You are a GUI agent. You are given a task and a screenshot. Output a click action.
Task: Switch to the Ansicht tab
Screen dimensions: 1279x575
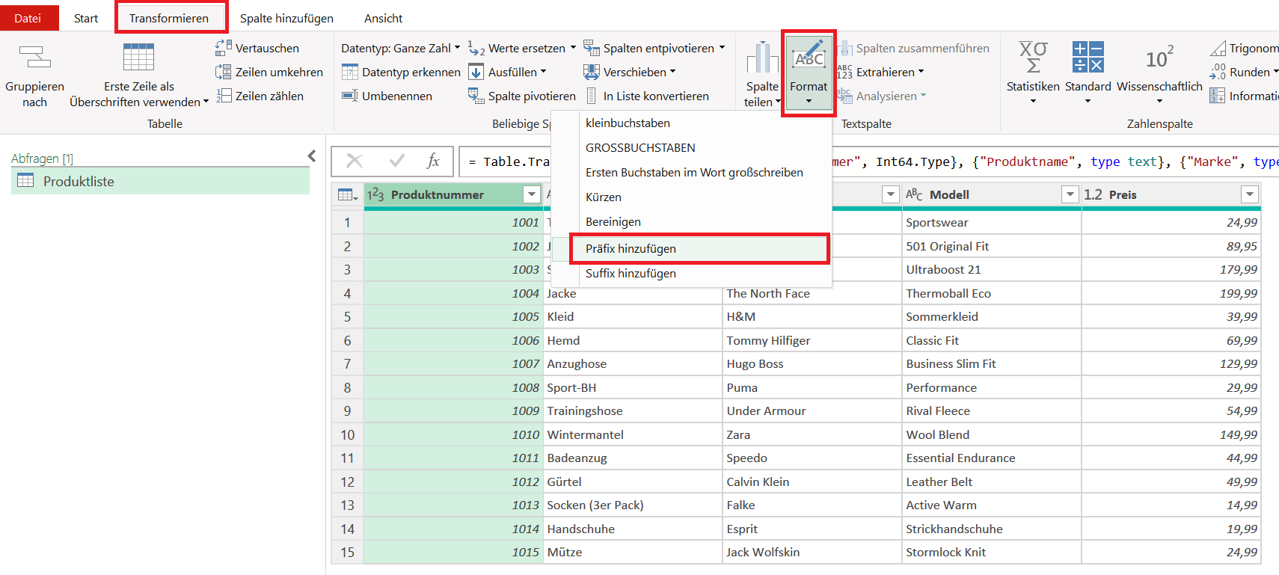383,18
